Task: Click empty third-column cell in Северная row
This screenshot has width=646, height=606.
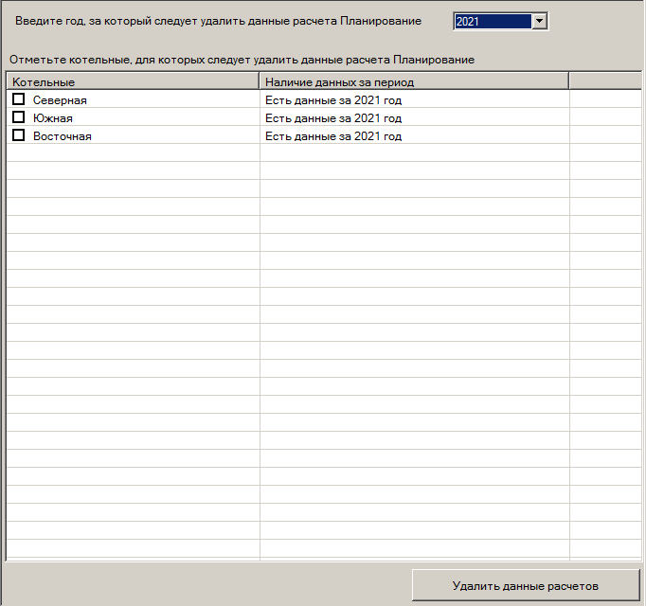Action: (x=604, y=100)
